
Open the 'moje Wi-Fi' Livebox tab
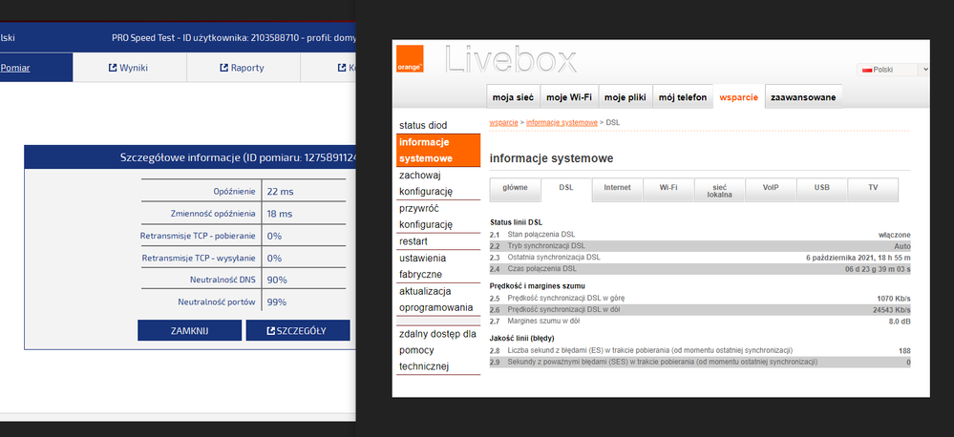coord(569,97)
